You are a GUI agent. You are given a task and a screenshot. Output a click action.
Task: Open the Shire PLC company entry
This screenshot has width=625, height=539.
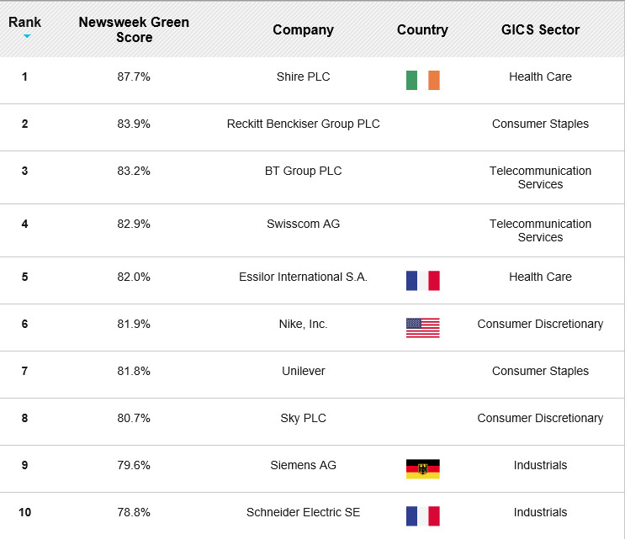304,77
